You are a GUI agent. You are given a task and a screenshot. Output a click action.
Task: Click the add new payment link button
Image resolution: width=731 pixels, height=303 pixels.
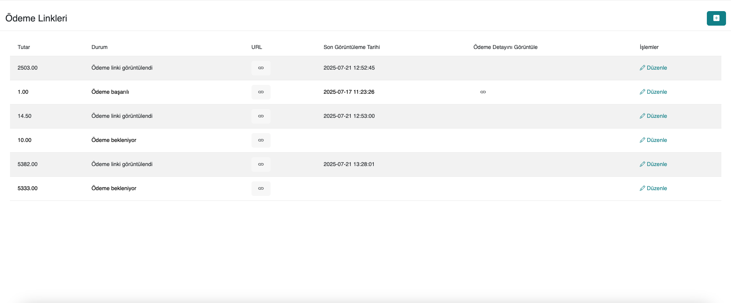coord(716,18)
